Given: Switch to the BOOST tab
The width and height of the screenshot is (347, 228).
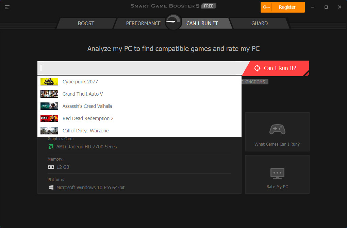Looking at the screenshot, I should tap(86, 23).
